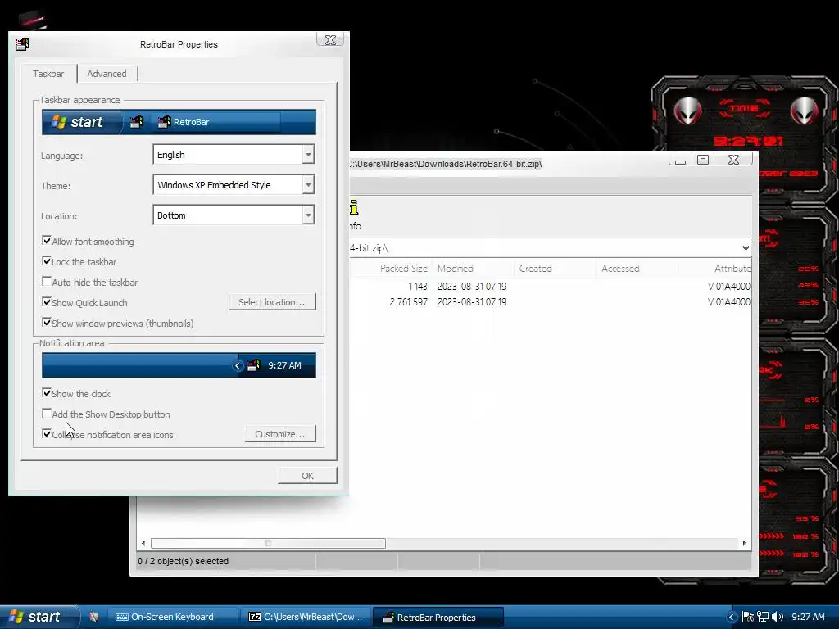
Task: Click the Quick Launch icon in the taskbar
Action: point(93,617)
